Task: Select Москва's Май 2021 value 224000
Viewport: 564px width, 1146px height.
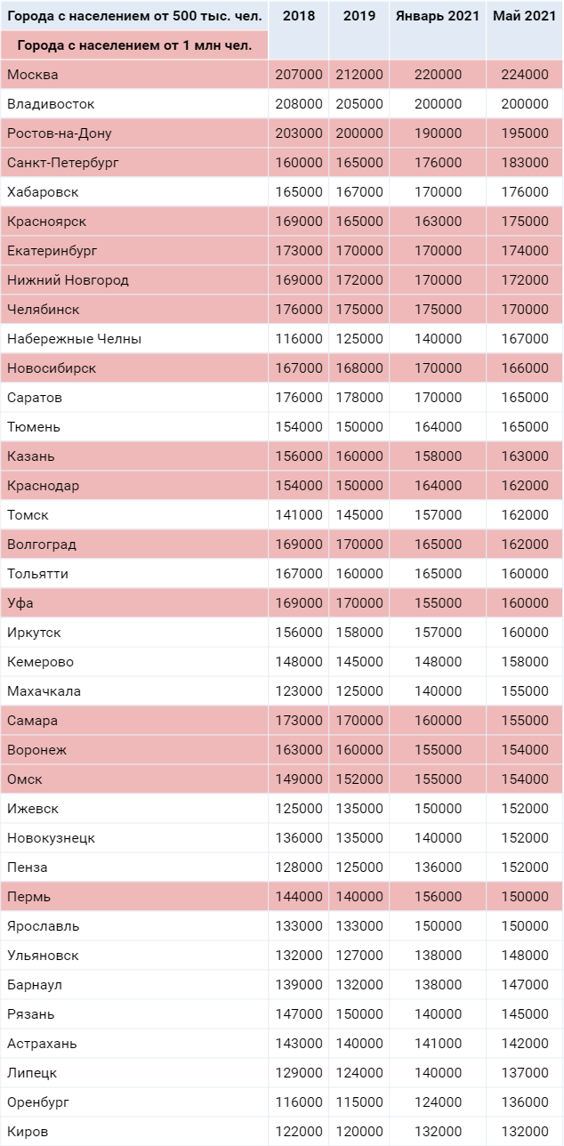Action: pyautogui.click(x=524, y=75)
